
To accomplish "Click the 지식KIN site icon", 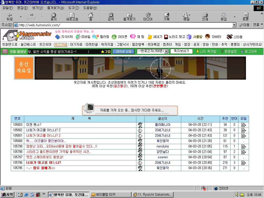I will (57, 37).
